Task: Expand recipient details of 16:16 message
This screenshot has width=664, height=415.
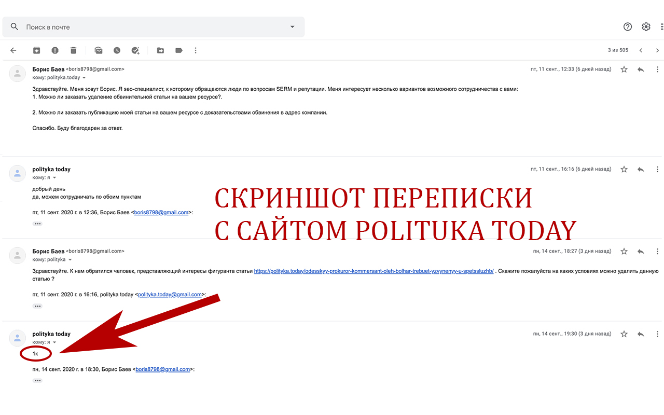Action: coord(54,178)
